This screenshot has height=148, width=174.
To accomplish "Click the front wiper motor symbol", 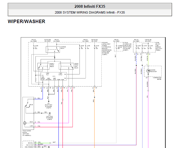I will [x=25, y=123].
